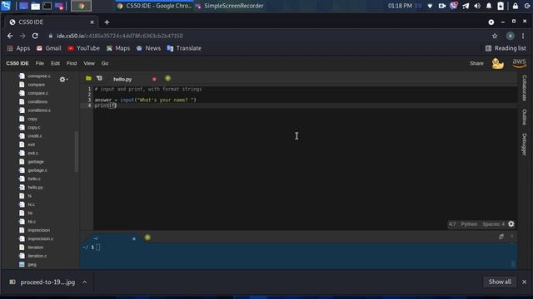Toggle file browser with green folder icon

(x=88, y=78)
